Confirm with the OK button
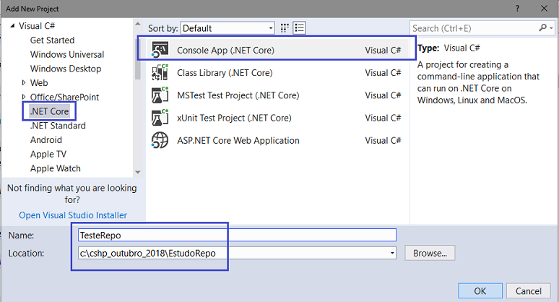The image size is (559, 302). click(x=480, y=291)
